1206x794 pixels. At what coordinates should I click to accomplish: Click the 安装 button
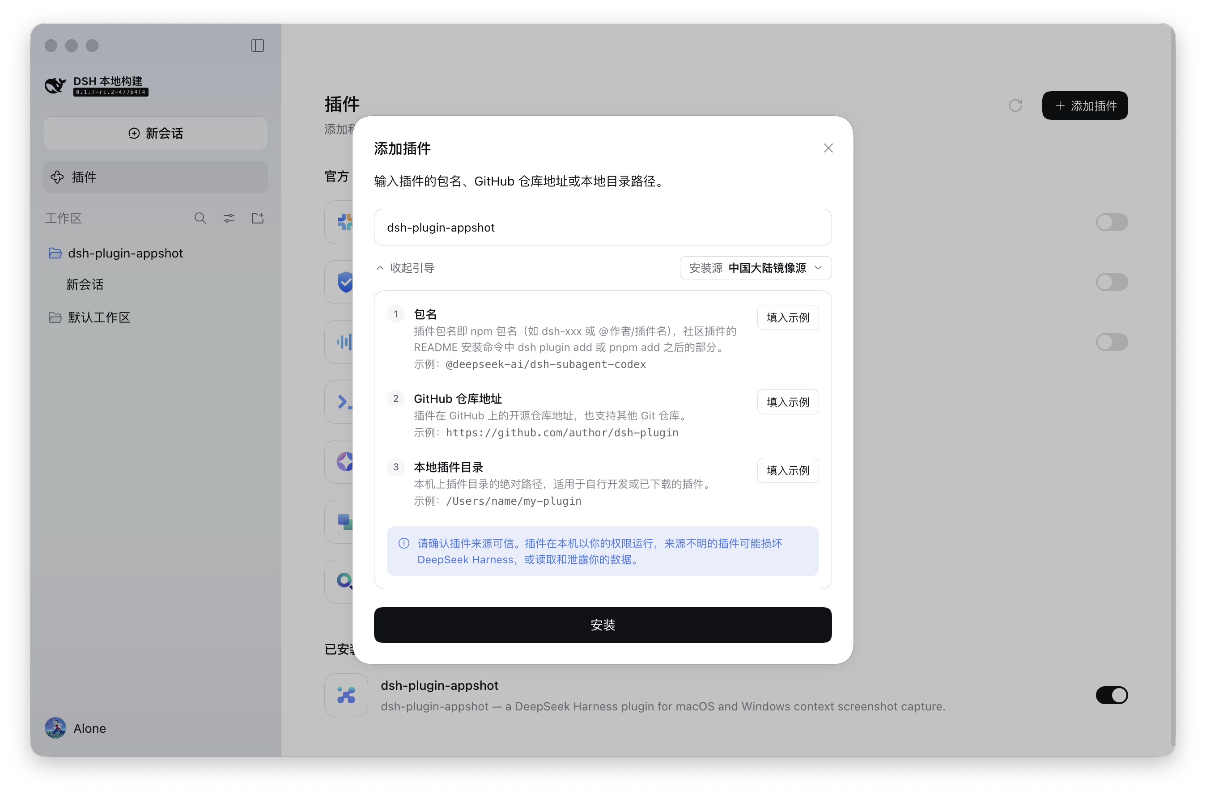point(603,625)
